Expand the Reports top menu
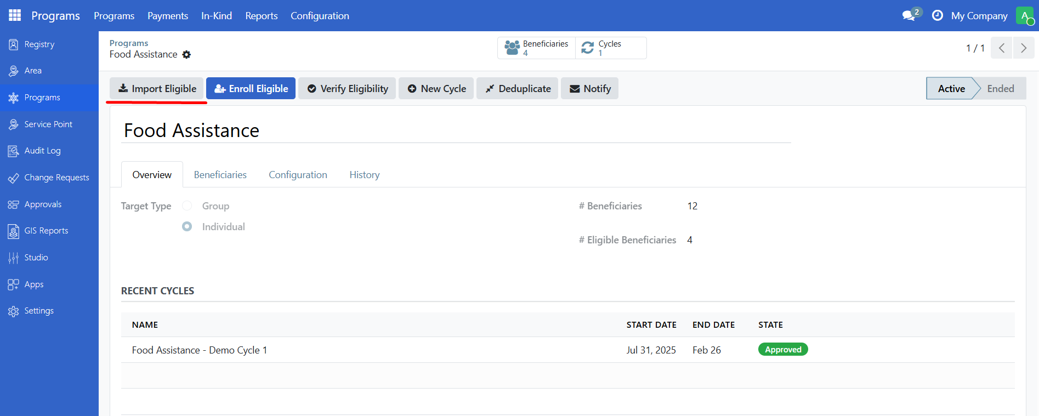Screen dimensions: 1039x416 point(261,16)
